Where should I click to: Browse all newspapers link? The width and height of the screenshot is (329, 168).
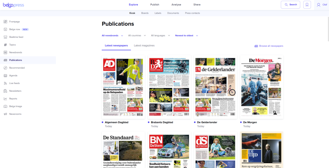click(269, 46)
